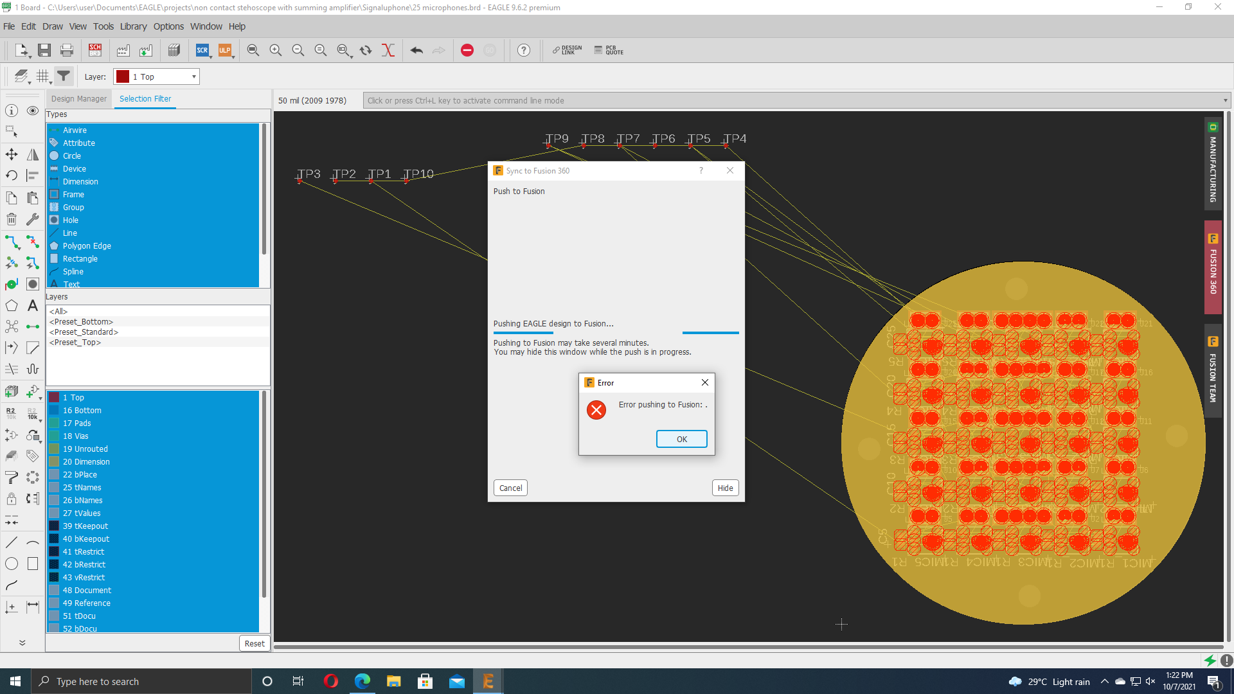Viewport: 1234px width, 694px height.
Task: Toggle the Selection Filter funnel
Action: click(63, 75)
